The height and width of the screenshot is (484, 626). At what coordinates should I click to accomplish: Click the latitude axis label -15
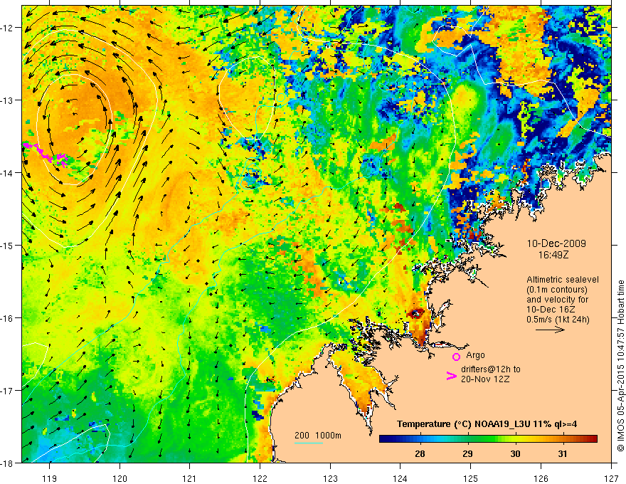pos(7,246)
